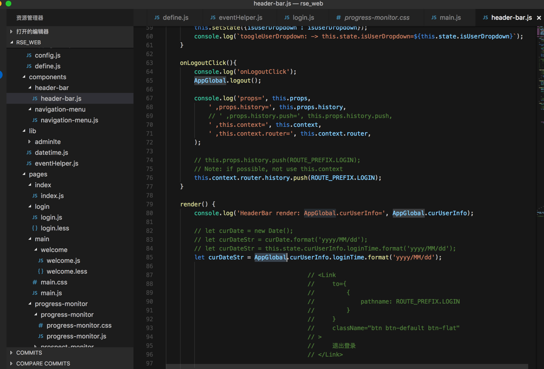544x369 pixels.
Task: Click the braces icon beside welcome.less
Action: pos(41,272)
